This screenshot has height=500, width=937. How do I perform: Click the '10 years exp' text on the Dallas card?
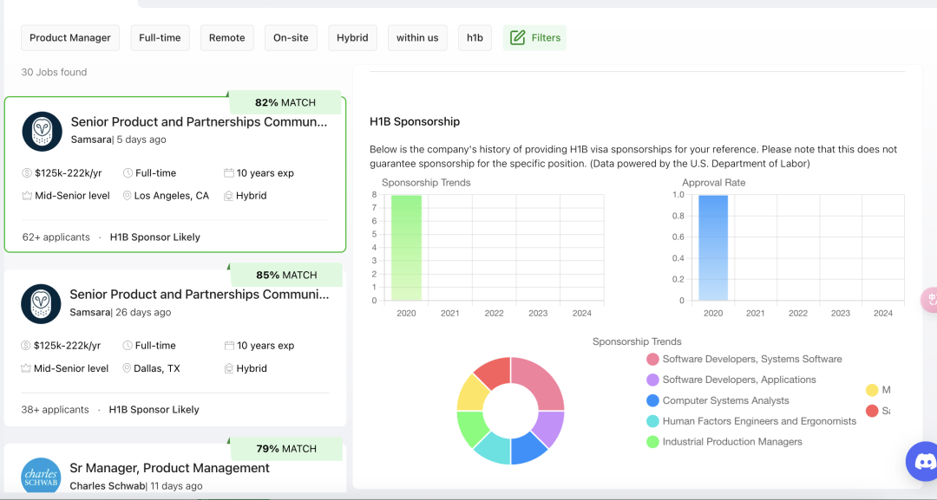tap(265, 346)
